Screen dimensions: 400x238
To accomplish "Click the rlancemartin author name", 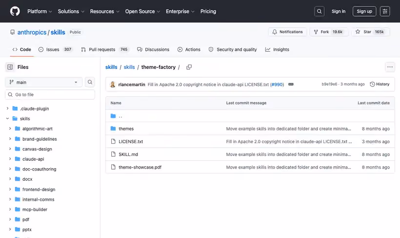I will point(132,85).
